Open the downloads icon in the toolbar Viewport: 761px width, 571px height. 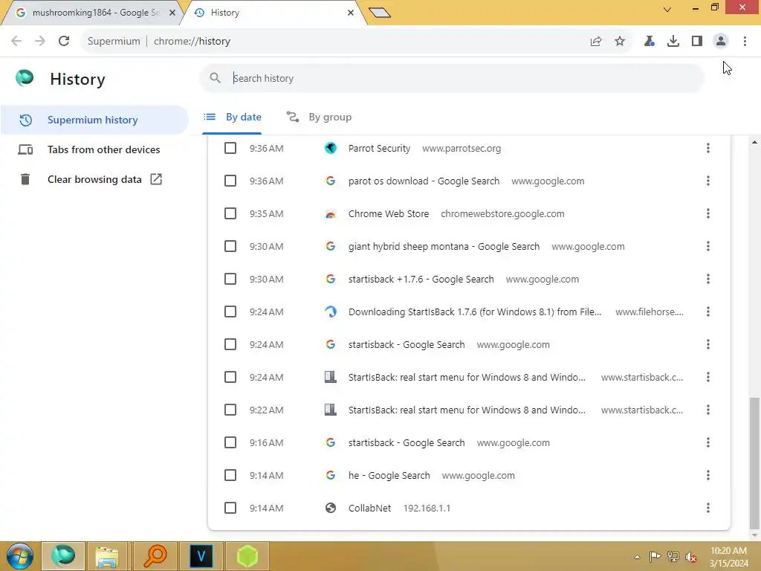[673, 42]
